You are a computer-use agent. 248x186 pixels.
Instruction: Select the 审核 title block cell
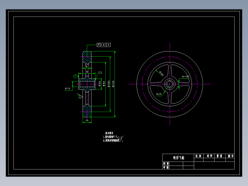pyautogui.click(x=166, y=167)
